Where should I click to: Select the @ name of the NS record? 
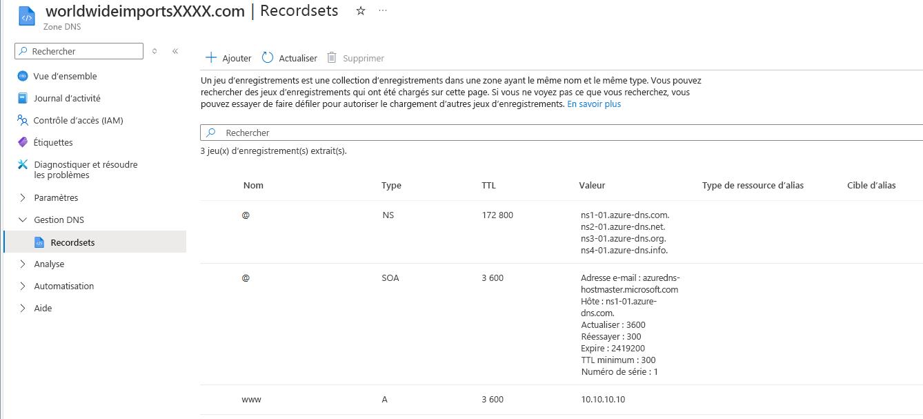click(246, 215)
